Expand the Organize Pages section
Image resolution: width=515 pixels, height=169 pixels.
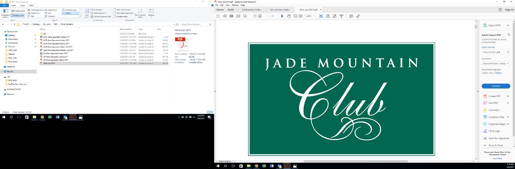pos(508,124)
